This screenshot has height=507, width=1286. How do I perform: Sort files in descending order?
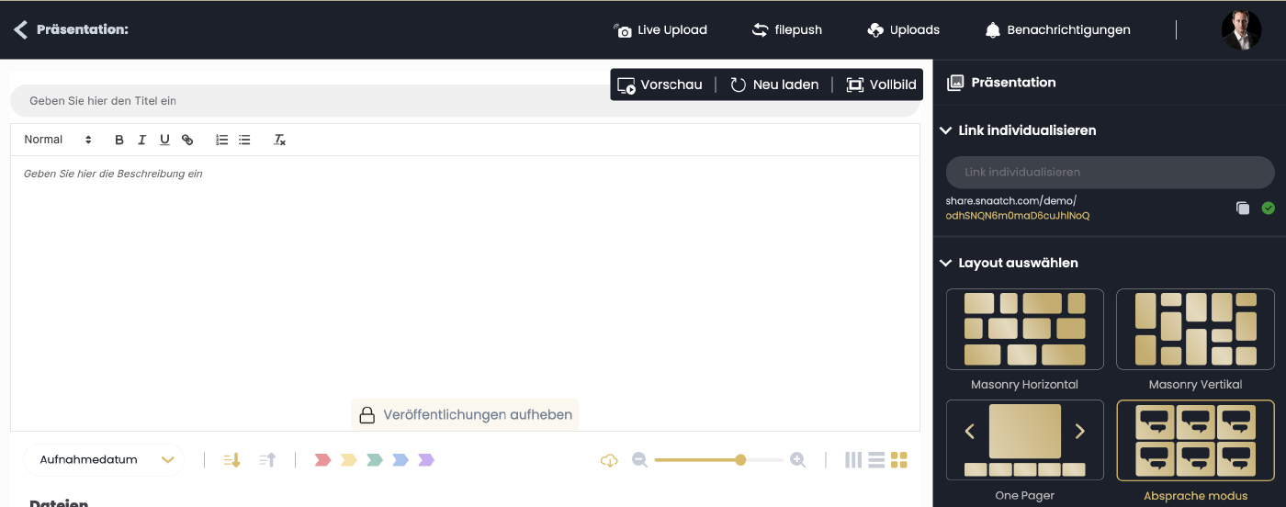(231, 460)
